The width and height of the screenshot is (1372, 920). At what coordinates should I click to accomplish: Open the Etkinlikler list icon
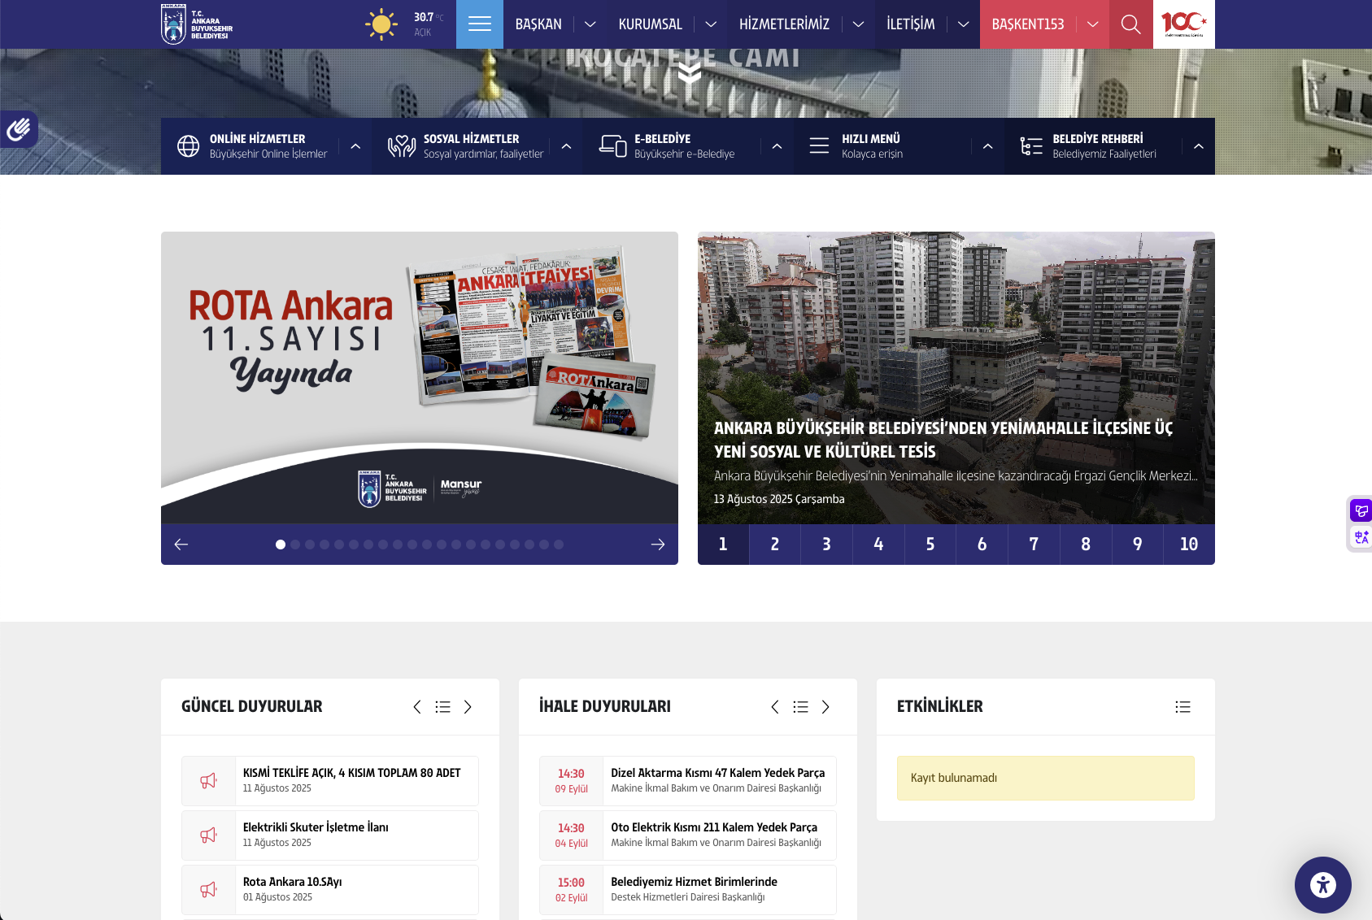(x=1183, y=707)
